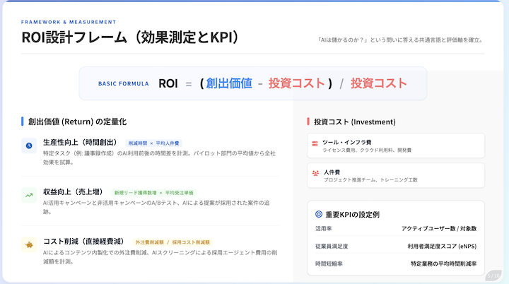The width and height of the screenshot is (509, 284).
Task: Click the 従業員満足度 KPI label
Action: point(332,247)
